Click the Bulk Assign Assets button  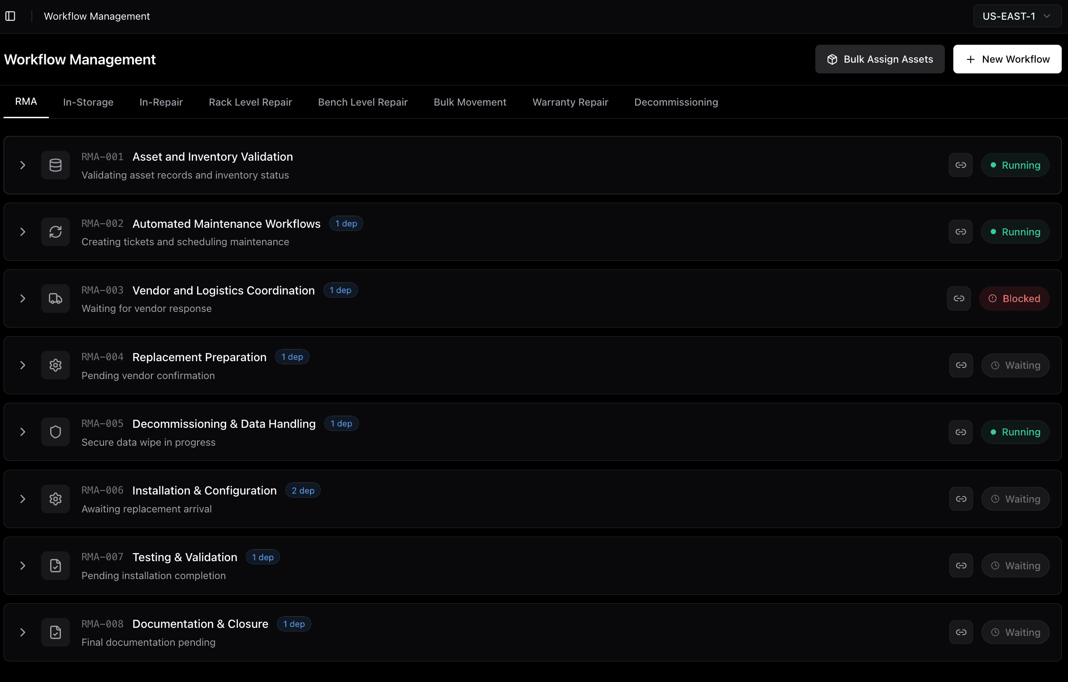point(879,59)
